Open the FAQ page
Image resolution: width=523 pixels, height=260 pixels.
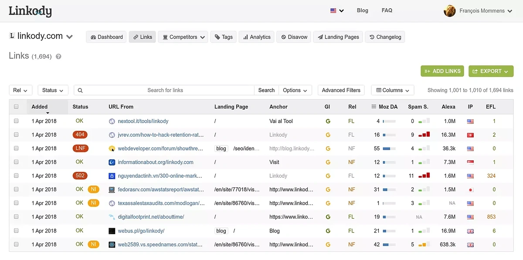coord(387,10)
